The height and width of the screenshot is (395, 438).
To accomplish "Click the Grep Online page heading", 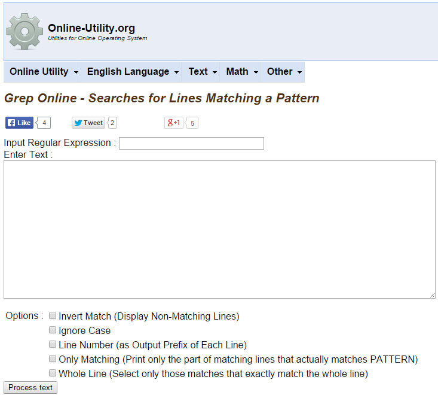I will click(162, 98).
